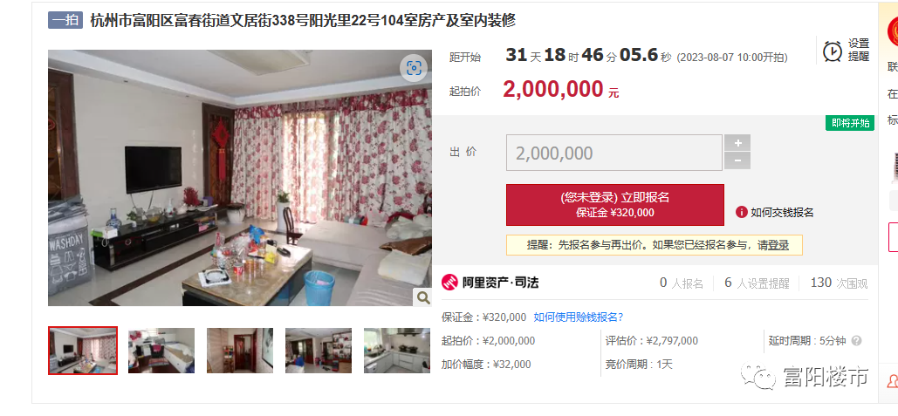Image resolution: width=898 pixels, height=416 pixels.
Task: Click the 如何交钱报名 link
Action: click(782, 212)
